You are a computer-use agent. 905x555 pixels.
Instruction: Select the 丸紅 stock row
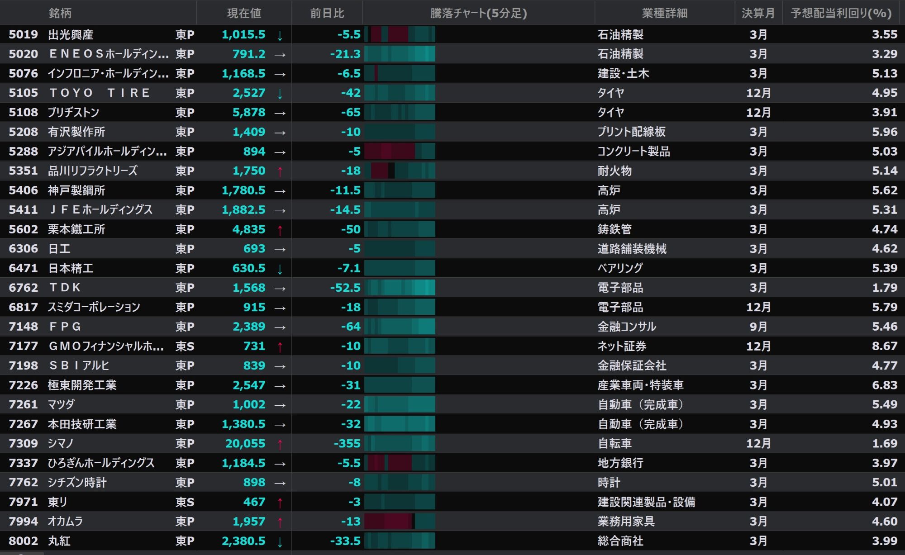[x=452, y=541]
